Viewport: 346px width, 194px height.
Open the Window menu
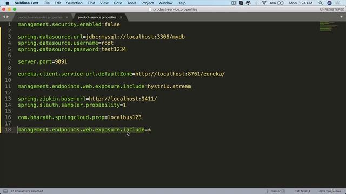(165, 3)
